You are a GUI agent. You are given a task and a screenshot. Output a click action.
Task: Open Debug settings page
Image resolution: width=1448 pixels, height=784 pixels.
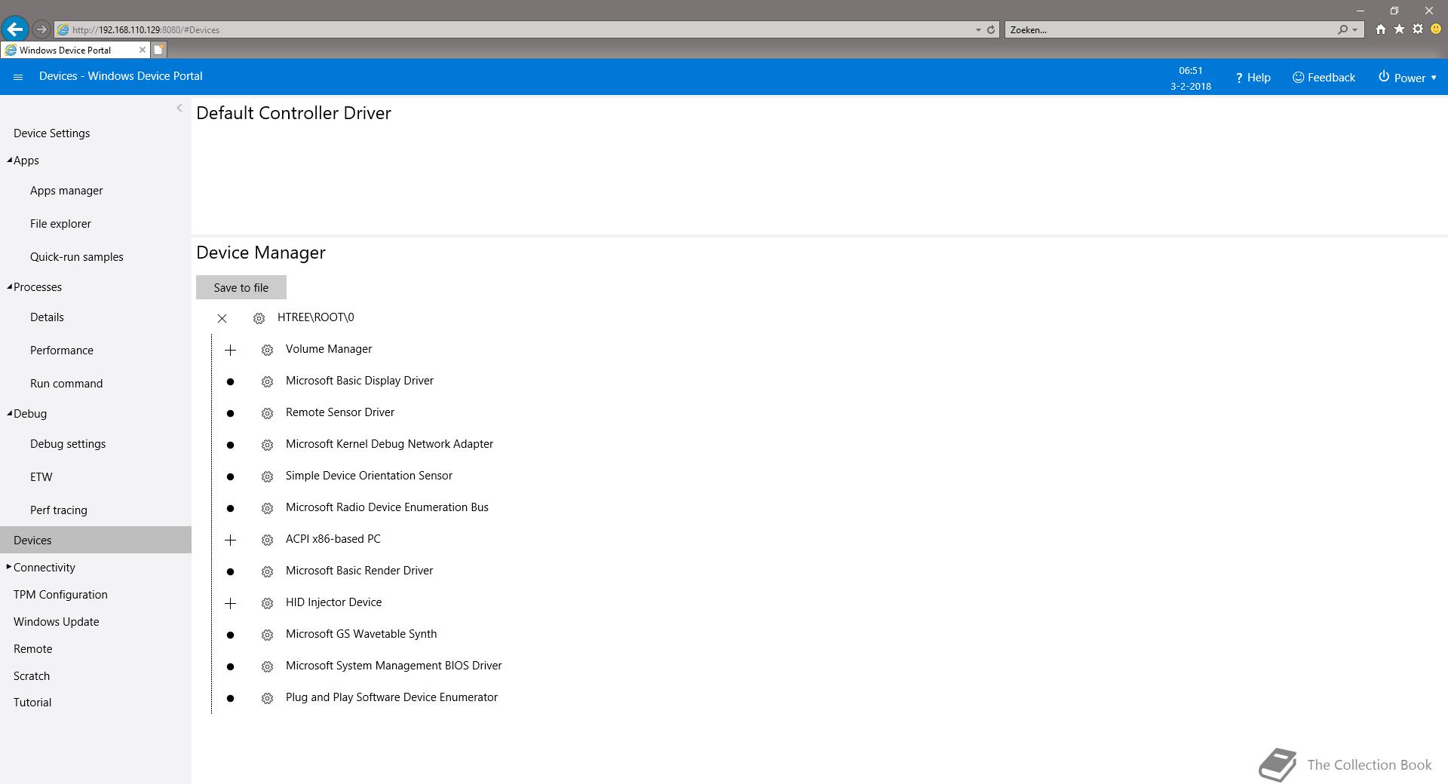[68, 444]
